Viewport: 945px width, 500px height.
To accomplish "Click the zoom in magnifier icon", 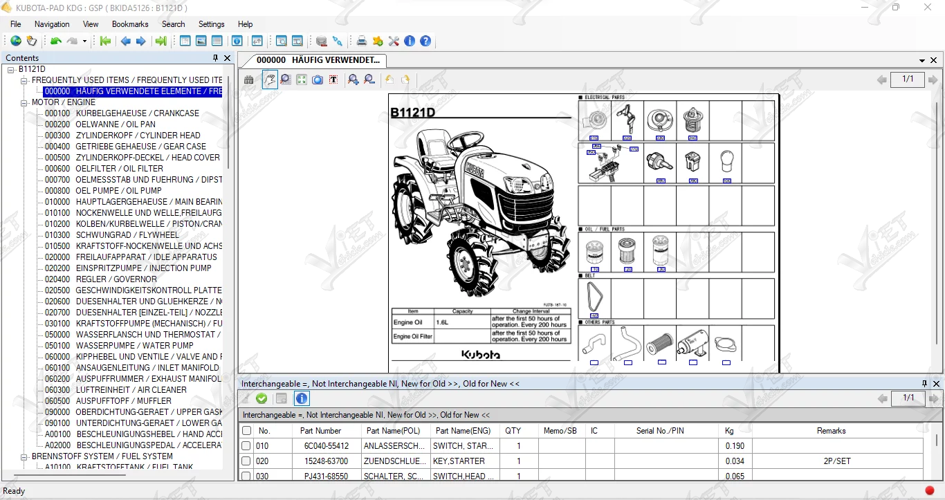I will click(354, 80).
